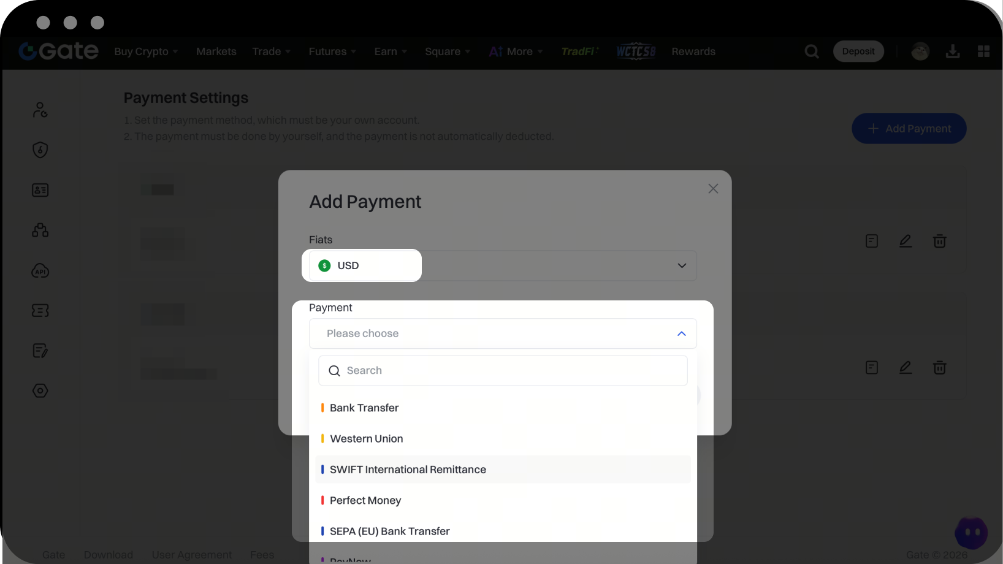The width and height of the screenshot is (1003, 564).
Task: Click the search magnifier icon in header
Action: [x=812, y=51]
